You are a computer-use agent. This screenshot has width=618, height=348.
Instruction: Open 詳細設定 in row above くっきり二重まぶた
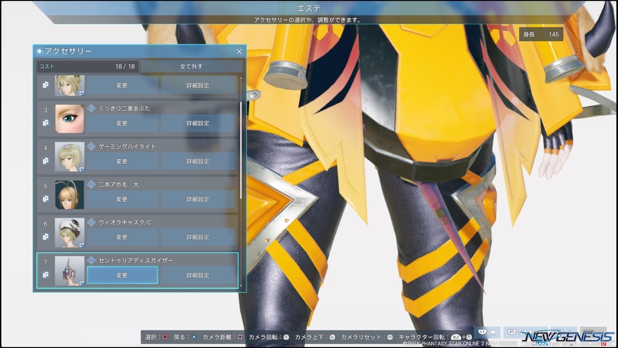(198, 85)
